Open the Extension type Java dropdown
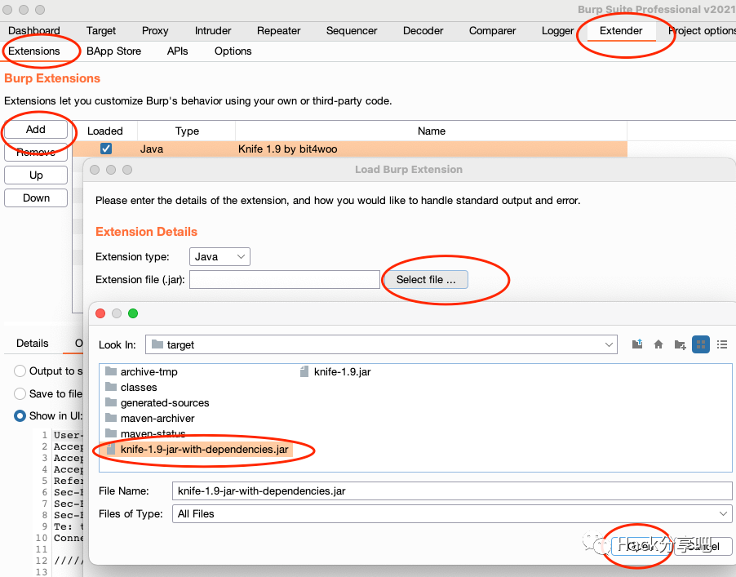This screenshot has height=577, width=736. 219,257
